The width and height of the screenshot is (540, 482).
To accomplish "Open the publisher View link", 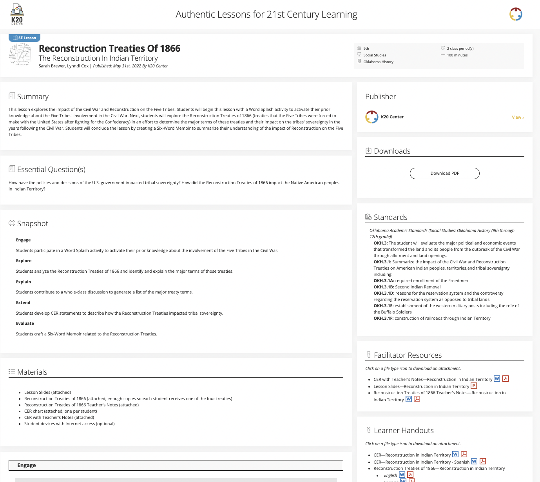I will 518,117.
